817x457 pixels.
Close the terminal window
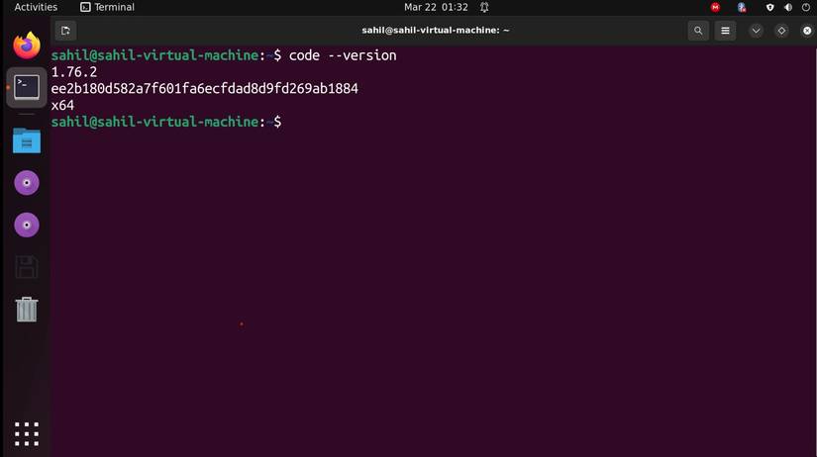[807, 31]
